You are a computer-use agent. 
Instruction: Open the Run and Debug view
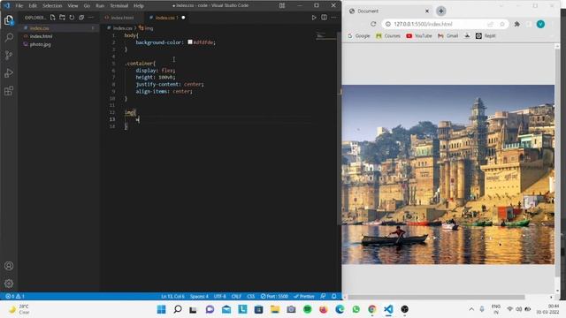(9, 72)
